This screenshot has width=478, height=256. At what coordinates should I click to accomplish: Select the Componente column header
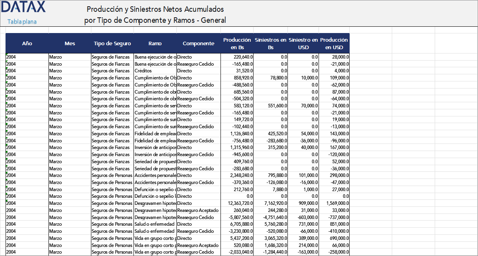coord(198,43)
